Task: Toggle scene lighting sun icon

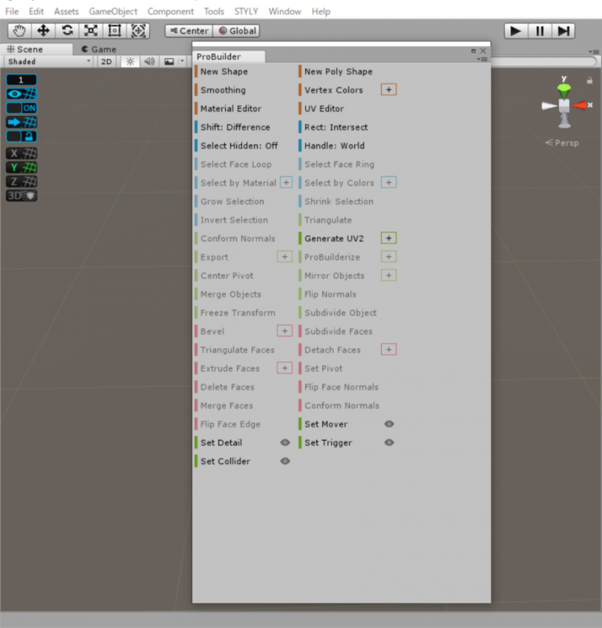Action: click(130, 62)
